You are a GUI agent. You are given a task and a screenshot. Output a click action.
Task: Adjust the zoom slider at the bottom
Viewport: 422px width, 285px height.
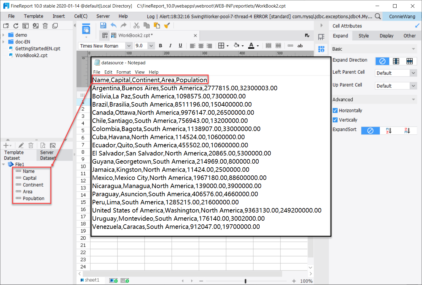click(246, 280)
